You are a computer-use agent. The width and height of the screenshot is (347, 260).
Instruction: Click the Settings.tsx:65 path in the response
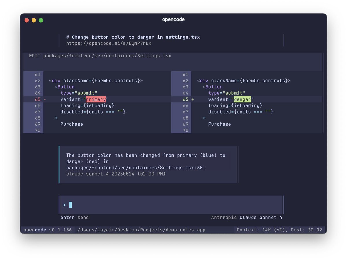pyautogui.click(x=136, y=168)
